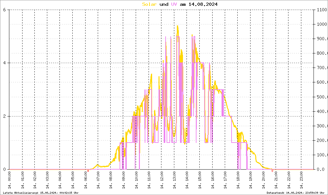Click the left axis label '0'
The image size is (328, 195).
pos(5,170)
